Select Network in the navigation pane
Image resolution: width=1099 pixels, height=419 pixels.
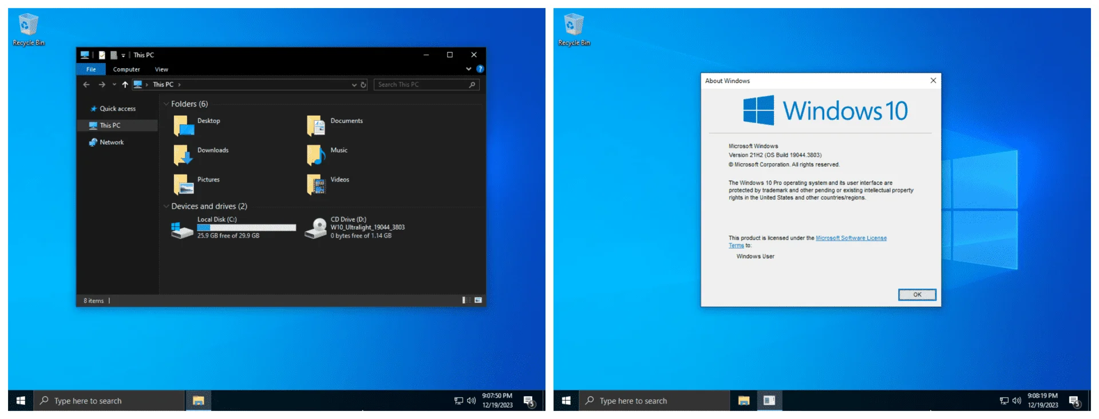tap(117, 143)
